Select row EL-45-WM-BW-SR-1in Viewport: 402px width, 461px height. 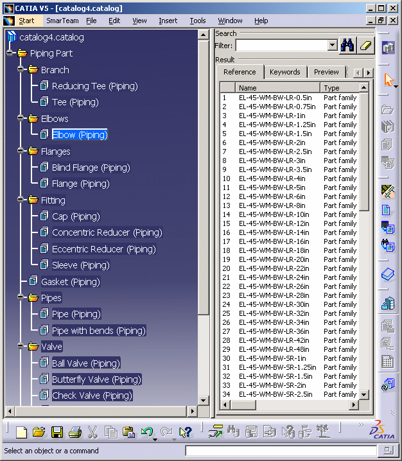(290, 358)
